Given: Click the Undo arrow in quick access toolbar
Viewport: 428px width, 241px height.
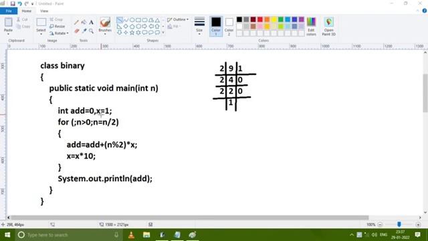Looking at the screenshot, I should coord(19,4).
